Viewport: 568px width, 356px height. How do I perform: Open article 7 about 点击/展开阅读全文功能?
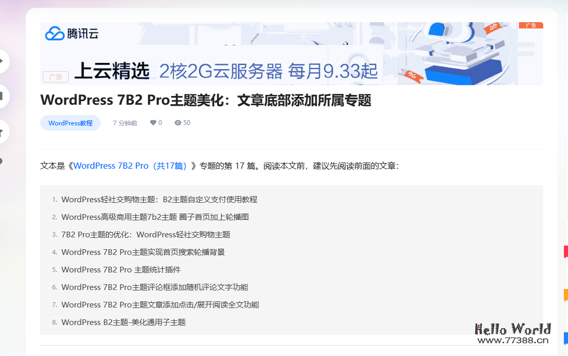160,304
